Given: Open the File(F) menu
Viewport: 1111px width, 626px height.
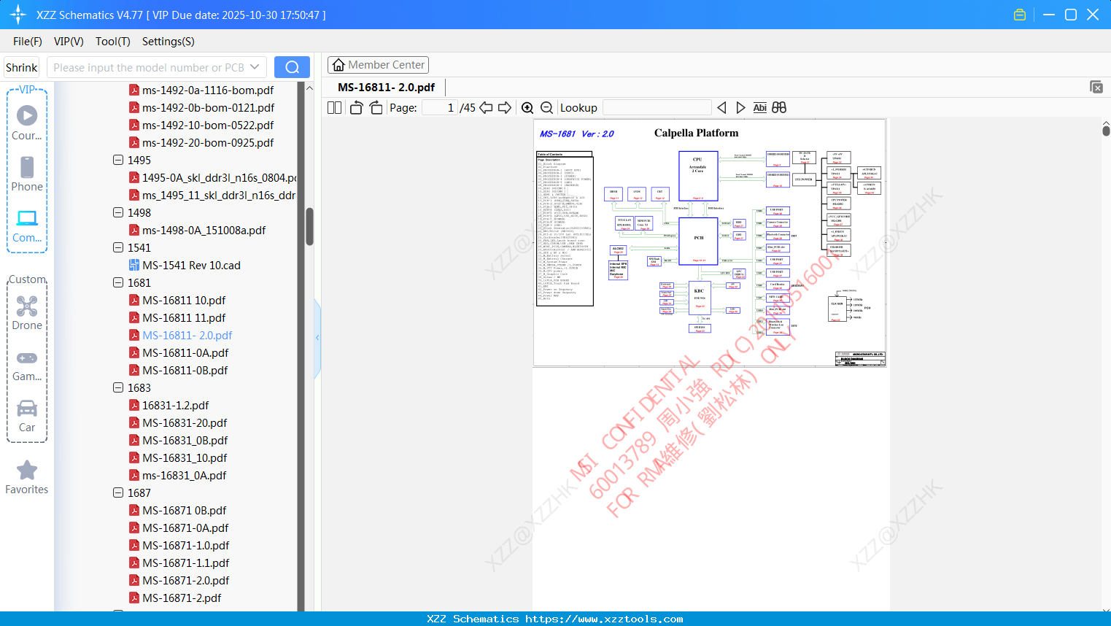Looking at the screenshot, I should pos(28,42).
